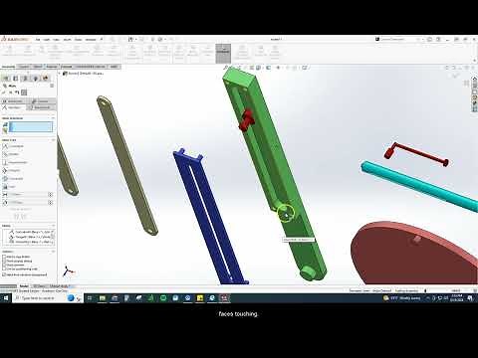Toggle the Add to new folder checkbox

click(4, 257)
